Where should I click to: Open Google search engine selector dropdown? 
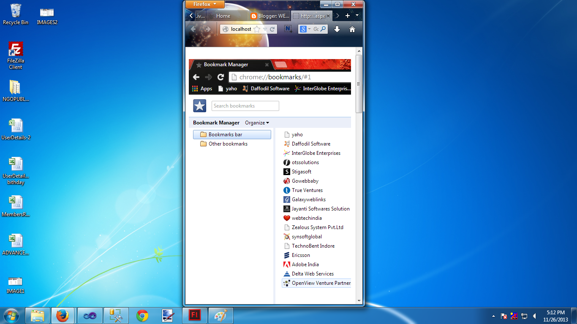click(x=305, y=29)
